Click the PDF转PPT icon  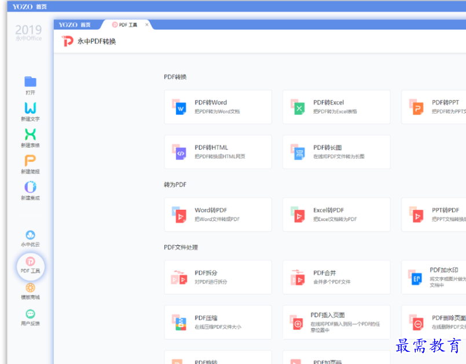[416, 107]
